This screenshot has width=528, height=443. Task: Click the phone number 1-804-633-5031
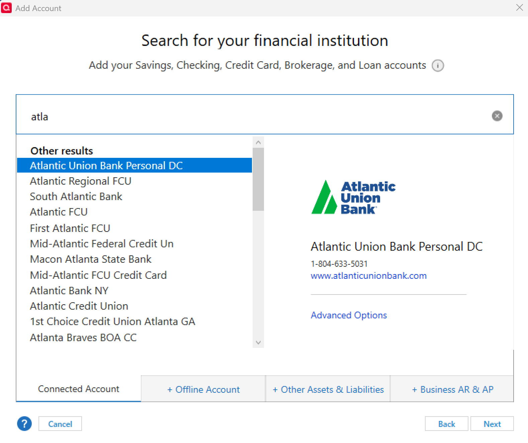click(339, 264)
